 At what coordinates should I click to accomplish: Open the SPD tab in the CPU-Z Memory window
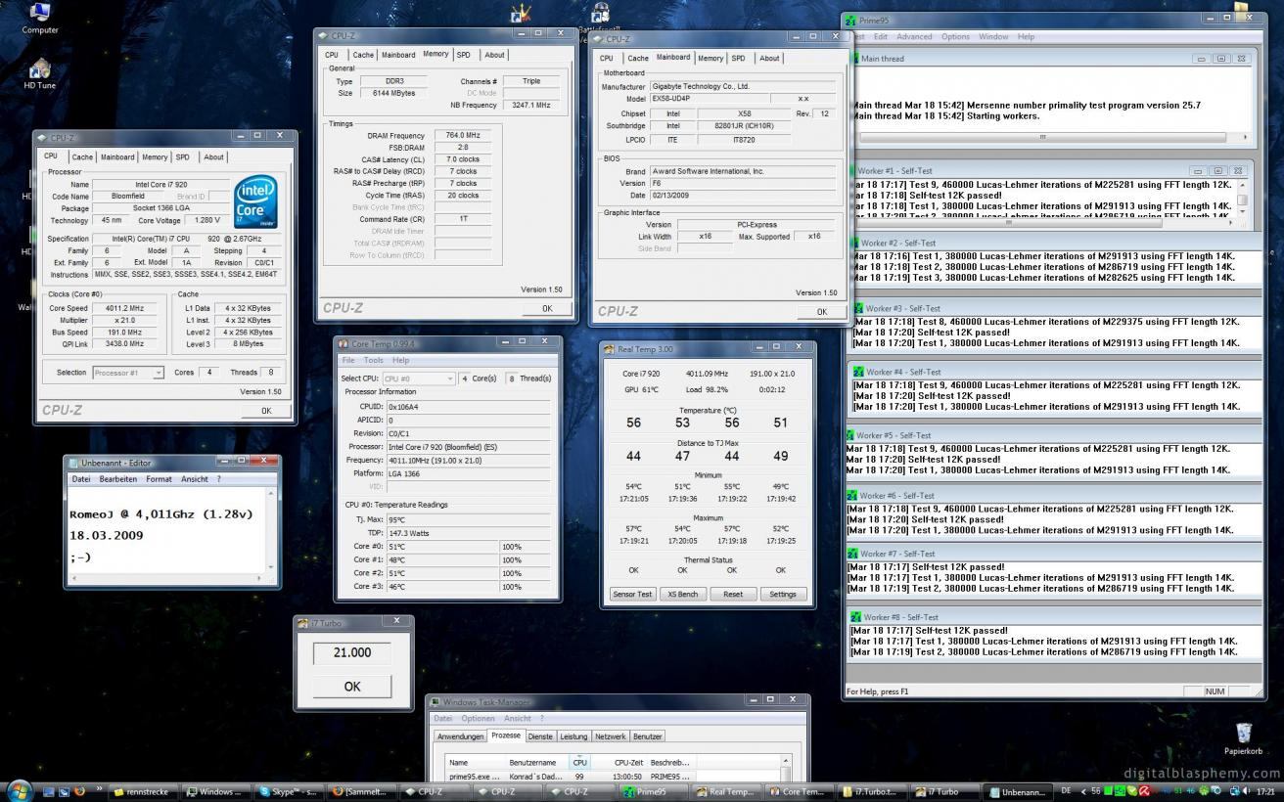tap(463, 55)
